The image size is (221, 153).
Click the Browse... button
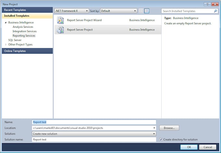coord(169,128)
